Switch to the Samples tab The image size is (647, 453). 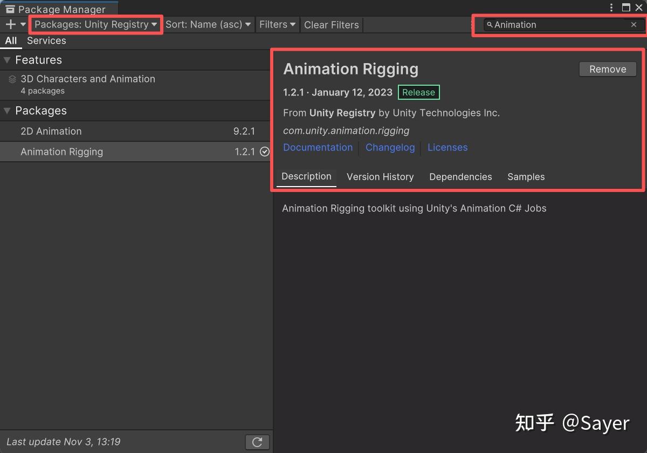point(526,177)
